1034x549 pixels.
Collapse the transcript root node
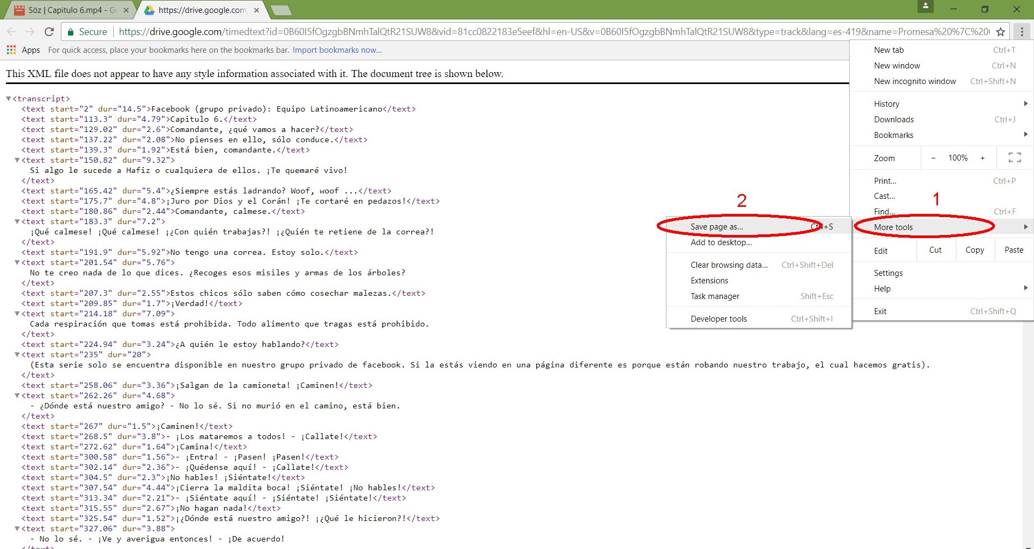[x=9, y=99]
